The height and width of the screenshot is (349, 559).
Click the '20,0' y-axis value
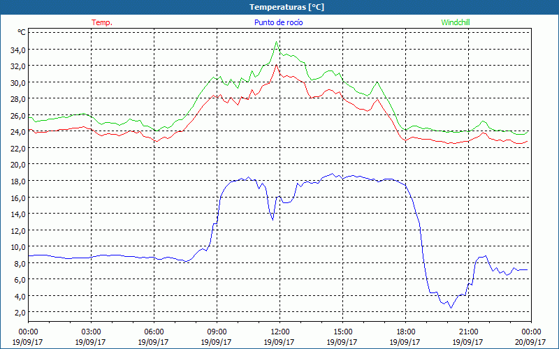pos(18,165)
